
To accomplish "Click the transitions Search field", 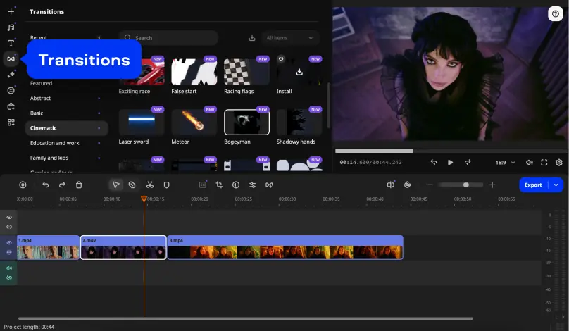I will pos(168,38).
